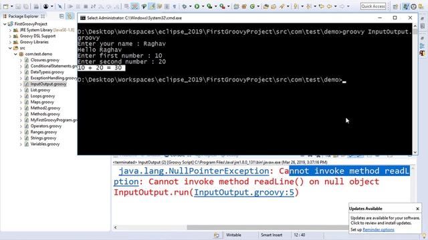Viewport: 428px width, 240px height.
Task: Select Loops.groovy file
Action: click(x=43, y=96)
